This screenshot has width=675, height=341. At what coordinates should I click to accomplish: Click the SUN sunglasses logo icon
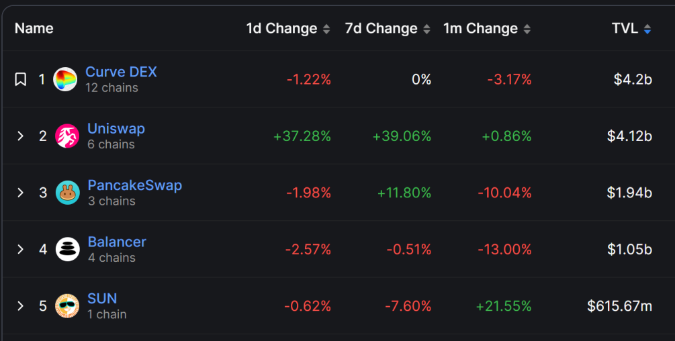point(67,306)
